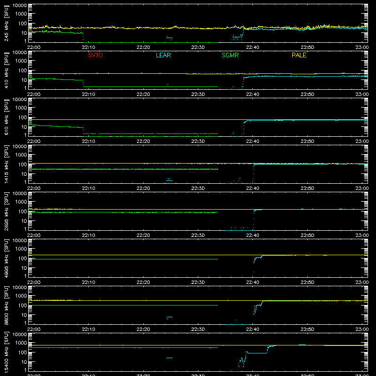Image resolution: width=376 pixels, height=376 pixels.
Task: Select 22:40 time label of 245 MHz plot
Action: pyautogui.click(x=252, y=47)
